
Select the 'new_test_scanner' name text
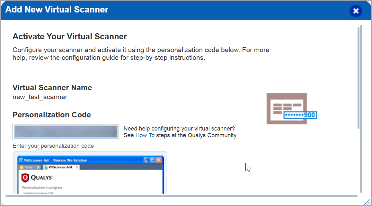pyautogui.click(x=40, y=97)
